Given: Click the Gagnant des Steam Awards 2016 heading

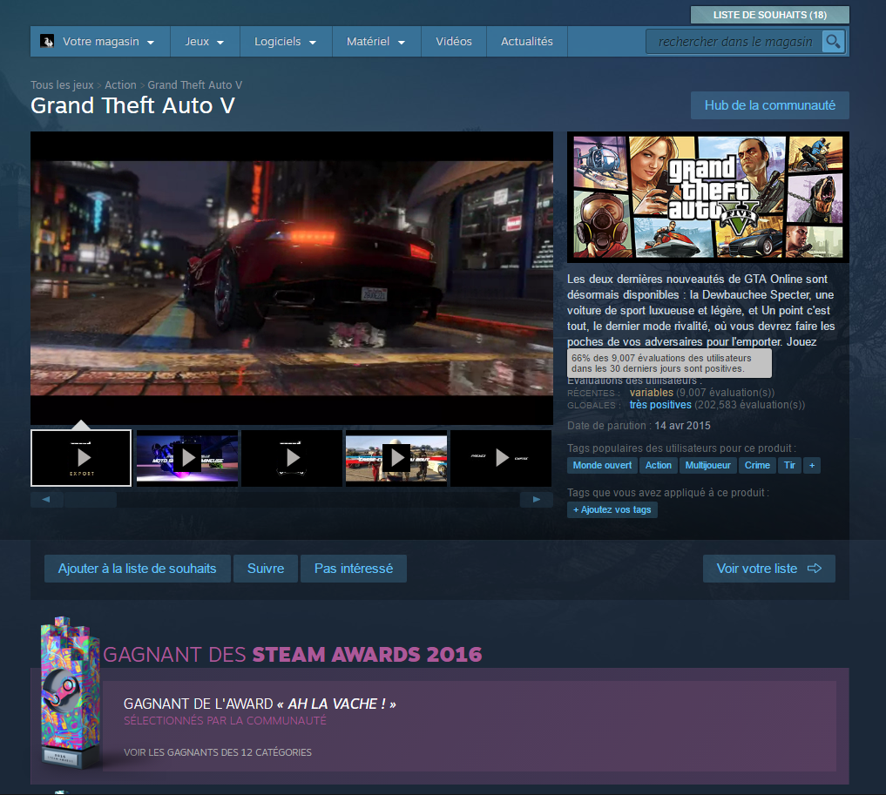Looking at the screenshot, I should pyautogui.click(x=293, y=655).
